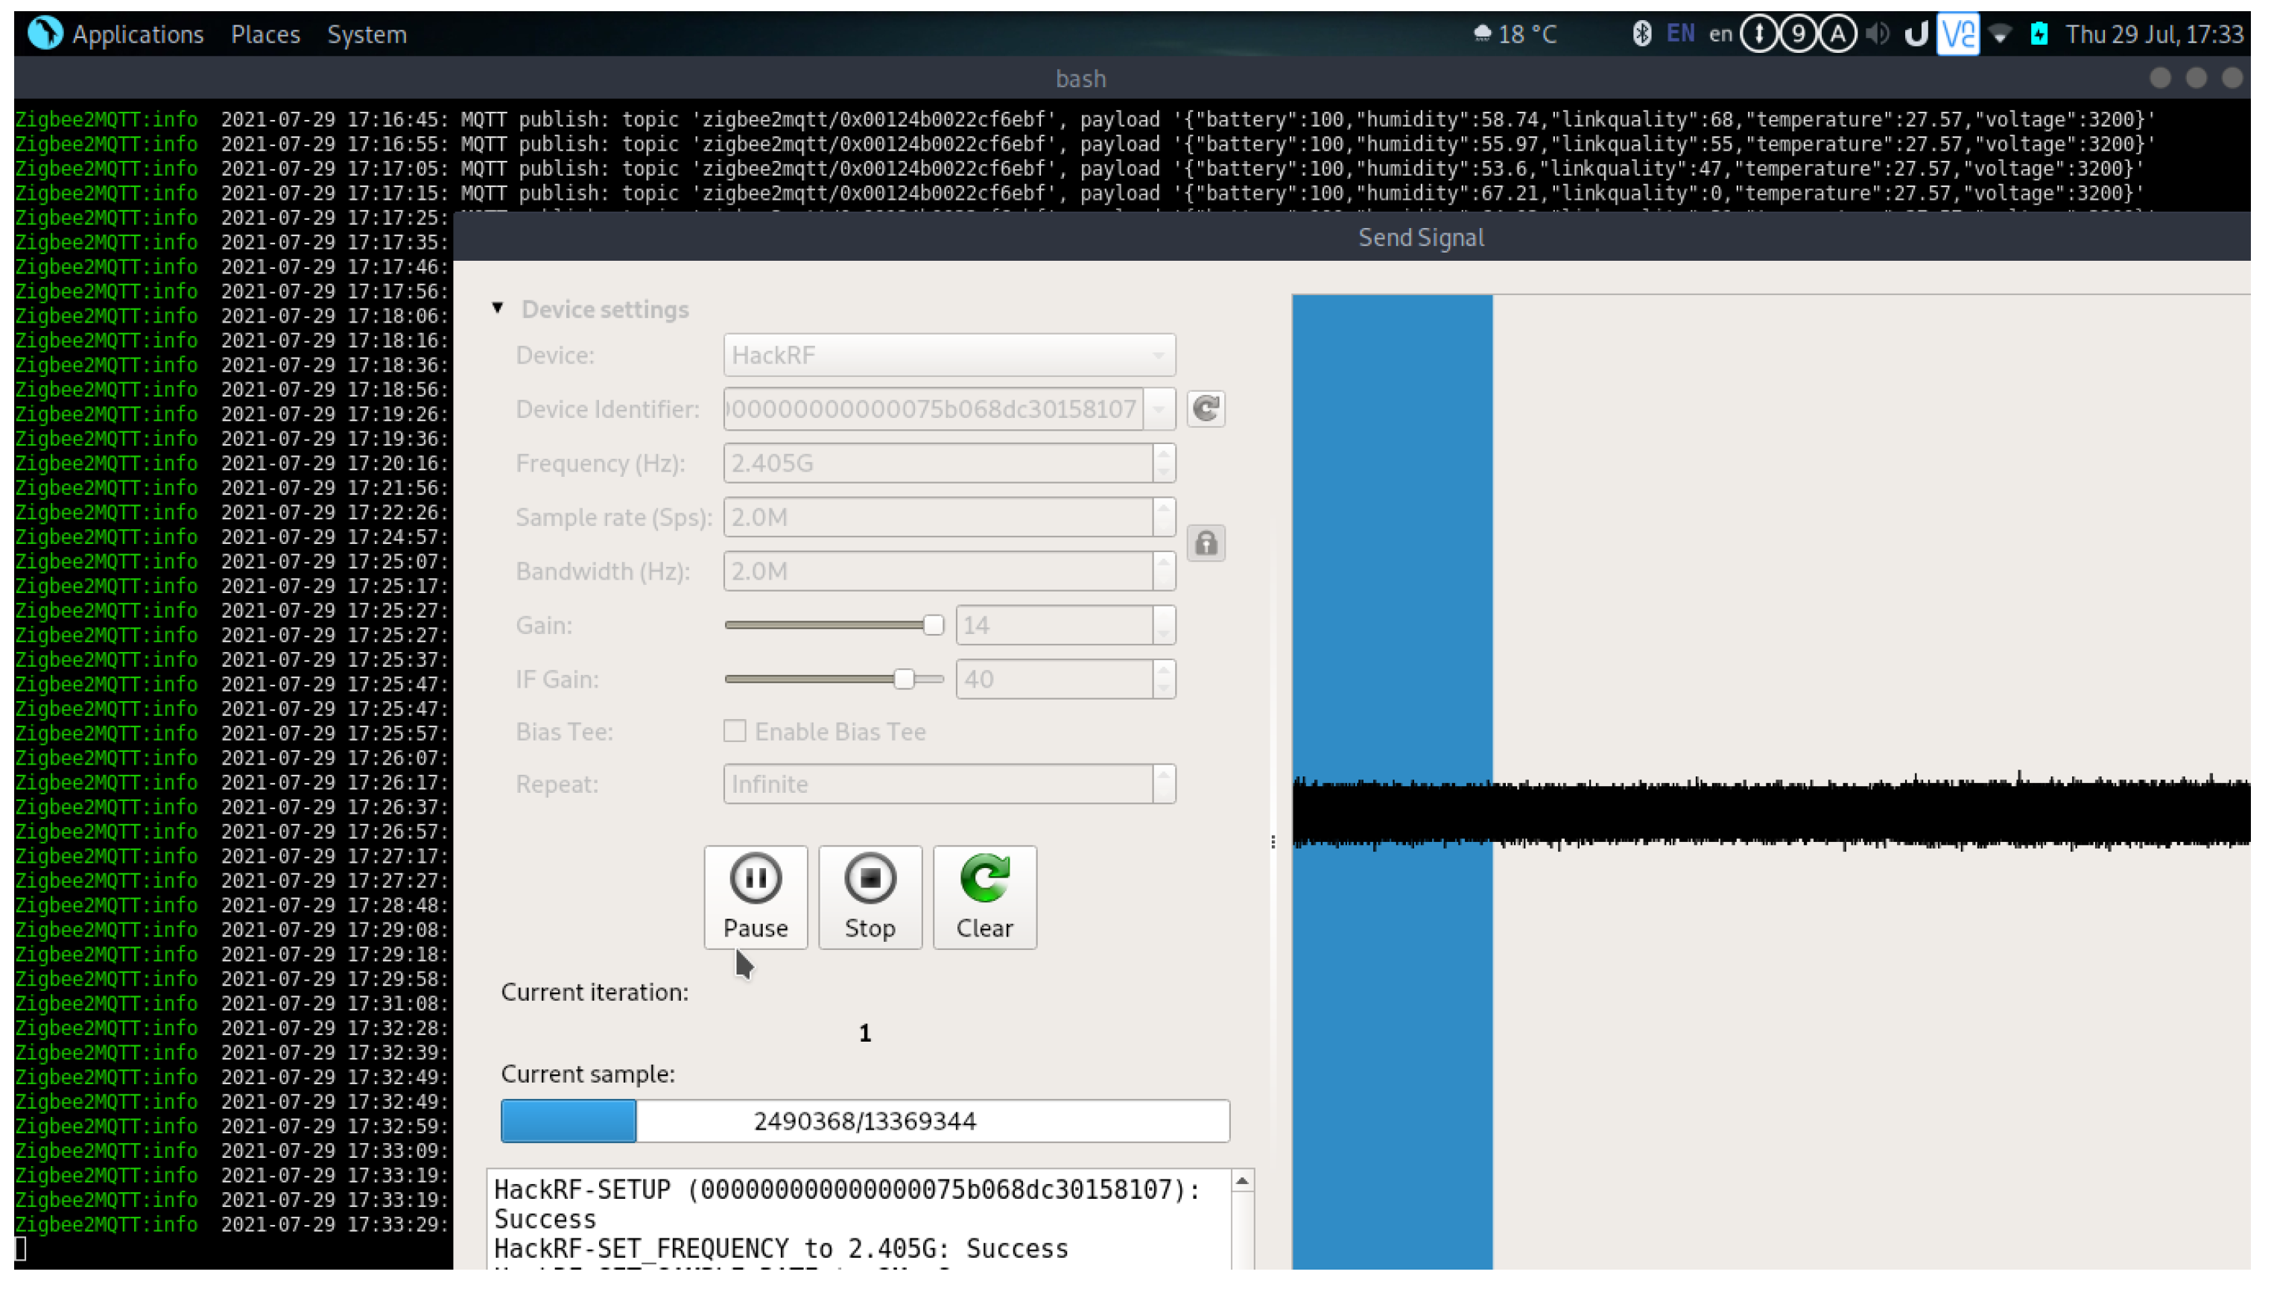Open the Wi-Fi network tray icon

click(x=2000, y=34)
